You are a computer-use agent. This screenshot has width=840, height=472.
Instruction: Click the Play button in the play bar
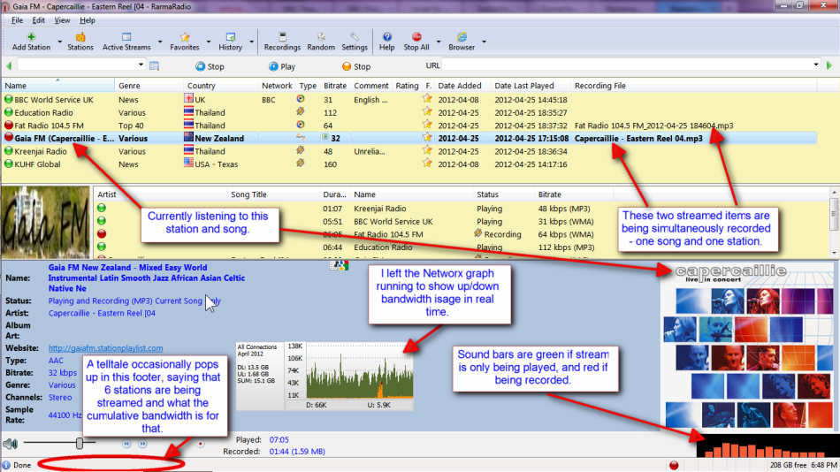(282, 66)
